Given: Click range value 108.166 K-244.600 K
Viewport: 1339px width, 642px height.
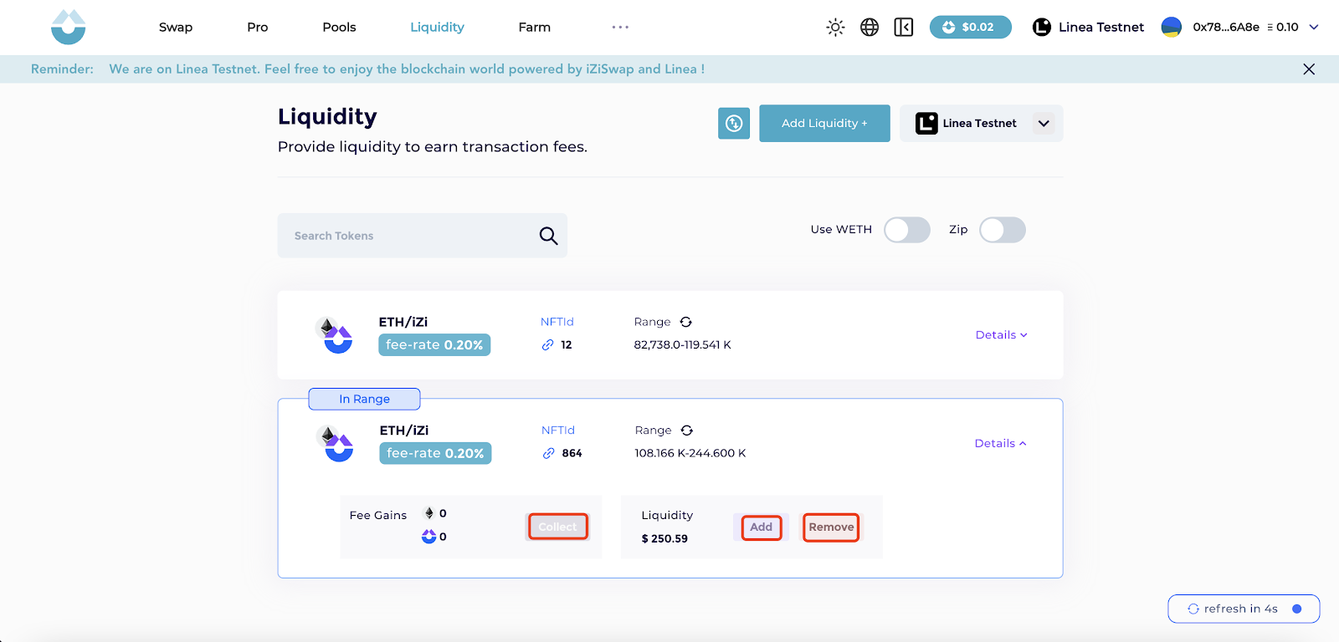Looking at the screenshot, I should point(690,454).
